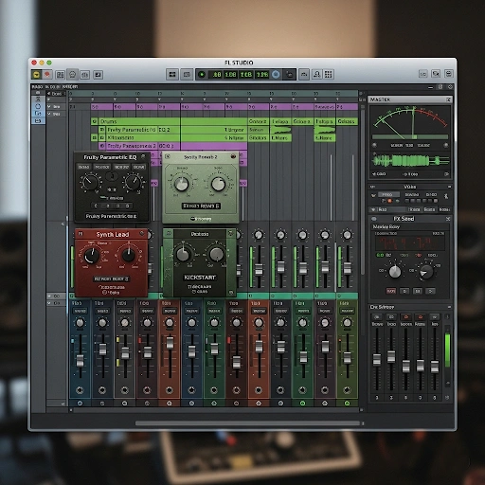485x485 pixels.
Task: Click the eye icon beside the FX Seed title
Action: pyautogui.click(x=374, y=219)
